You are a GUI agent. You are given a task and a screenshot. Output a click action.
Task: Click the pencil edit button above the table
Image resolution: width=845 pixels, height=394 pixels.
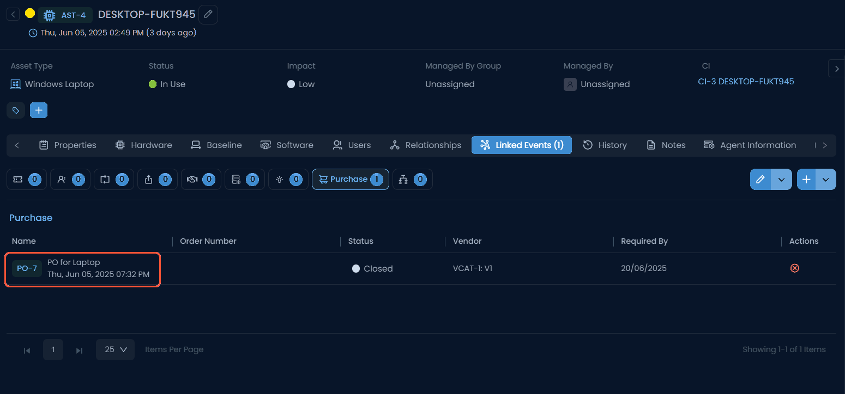(760, 180)
